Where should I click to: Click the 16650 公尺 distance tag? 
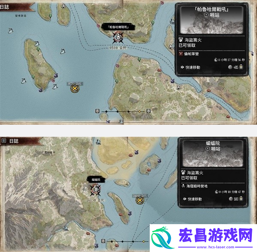[140, 196]
